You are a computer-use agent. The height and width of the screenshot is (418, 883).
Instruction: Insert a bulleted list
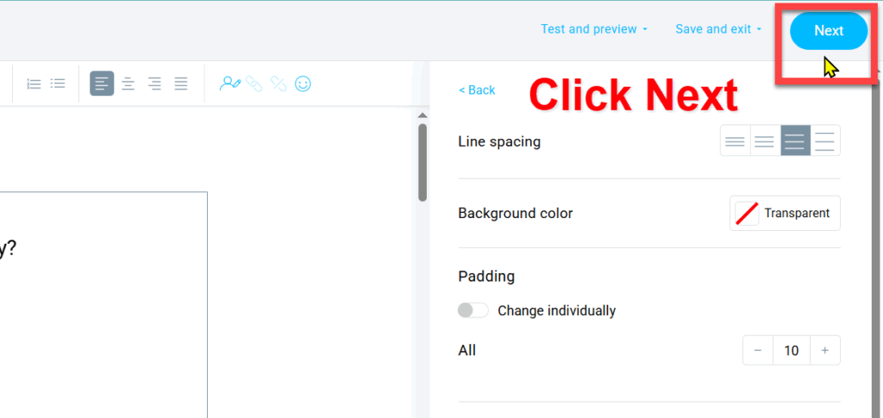click(x=58, y=84)
